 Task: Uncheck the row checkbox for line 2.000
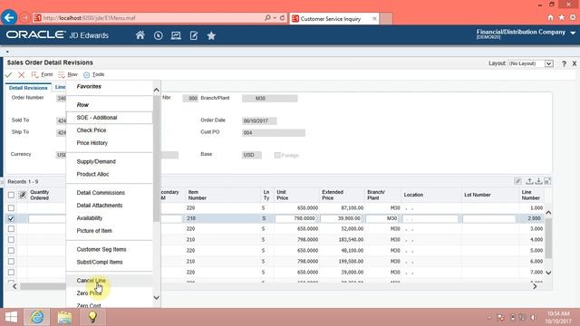(x=11, y=218)
